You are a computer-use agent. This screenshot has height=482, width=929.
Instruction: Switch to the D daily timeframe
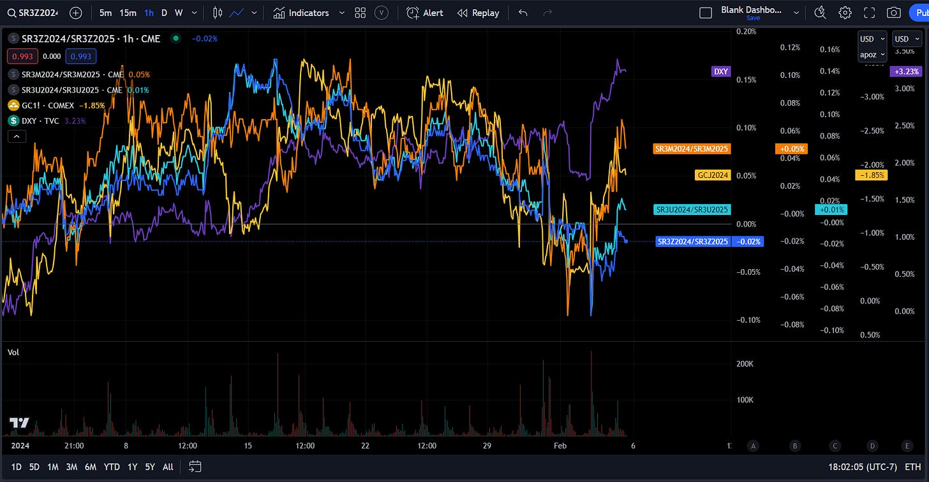[164, 13]
